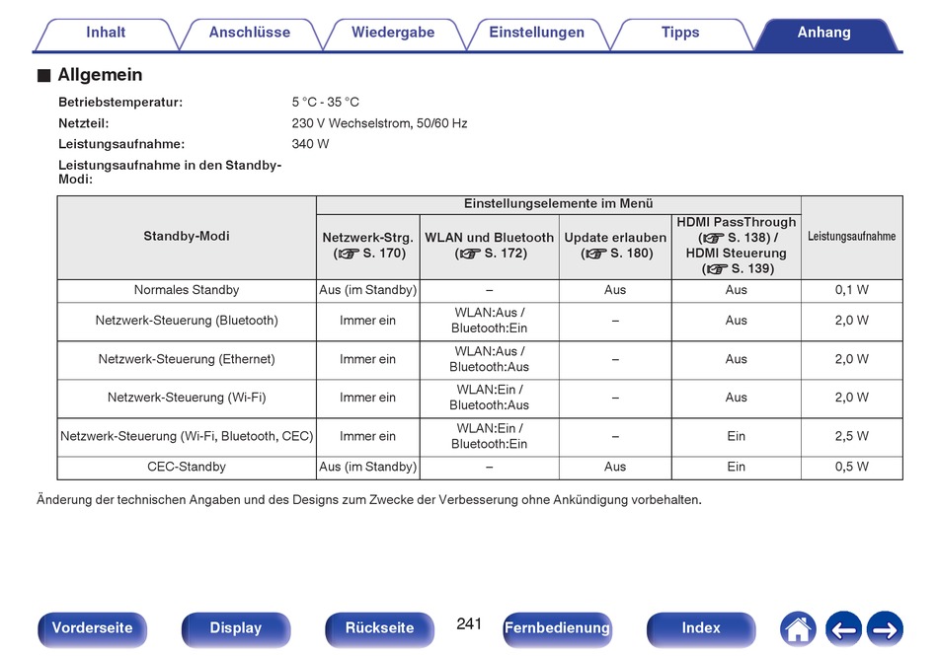
Task: Open the Display section button
Action: click(x=236, y=629)
